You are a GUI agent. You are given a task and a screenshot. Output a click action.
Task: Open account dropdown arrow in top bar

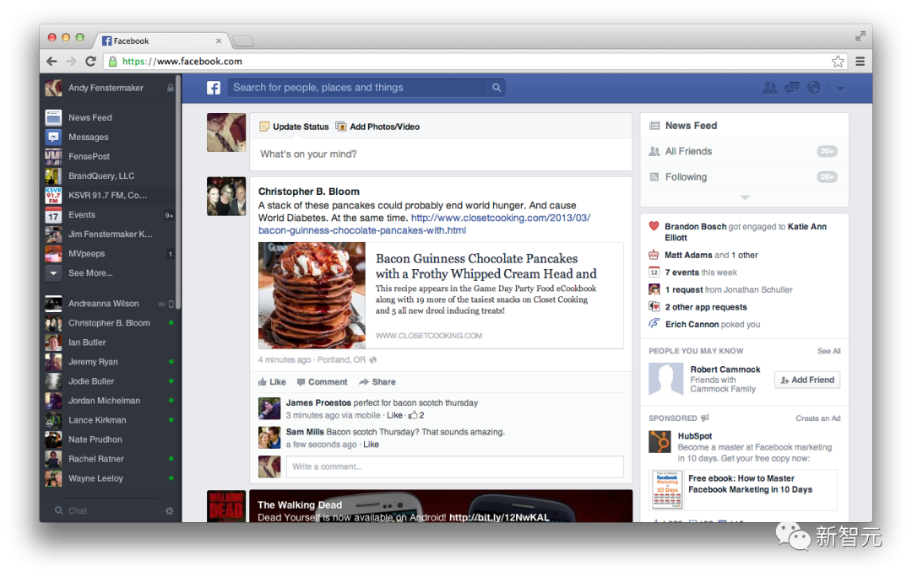coord(840,89)
